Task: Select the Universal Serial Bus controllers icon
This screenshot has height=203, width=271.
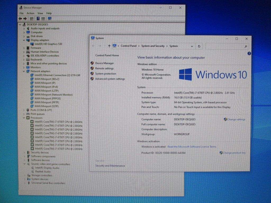Action: click(x=29, y=183)
